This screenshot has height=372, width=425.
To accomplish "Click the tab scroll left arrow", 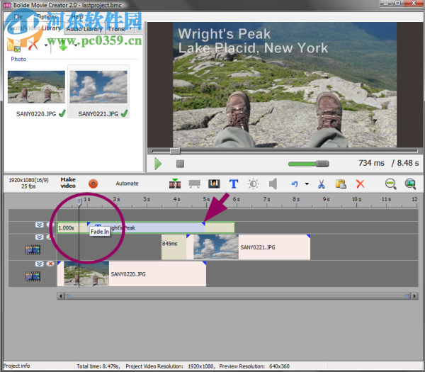I will 131,29.
